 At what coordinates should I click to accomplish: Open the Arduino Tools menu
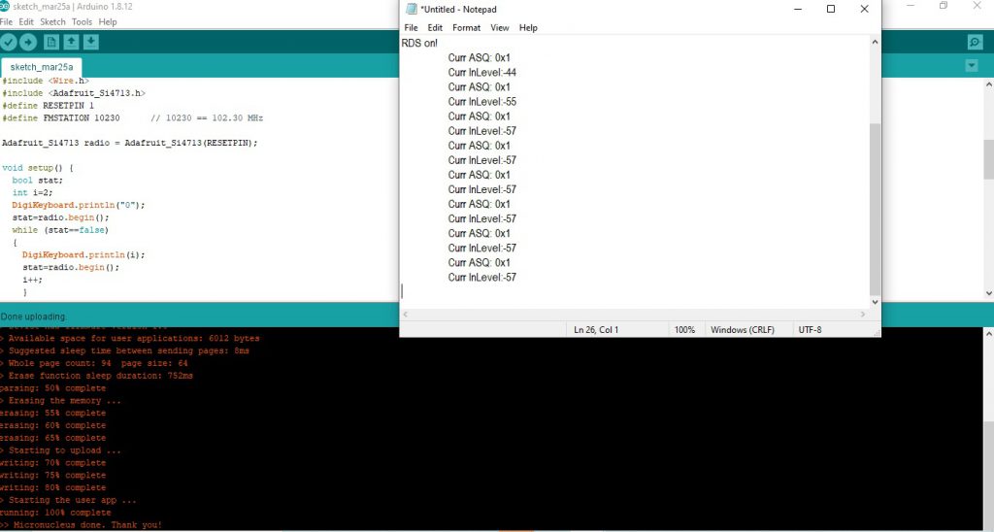(x=82, y=21)
